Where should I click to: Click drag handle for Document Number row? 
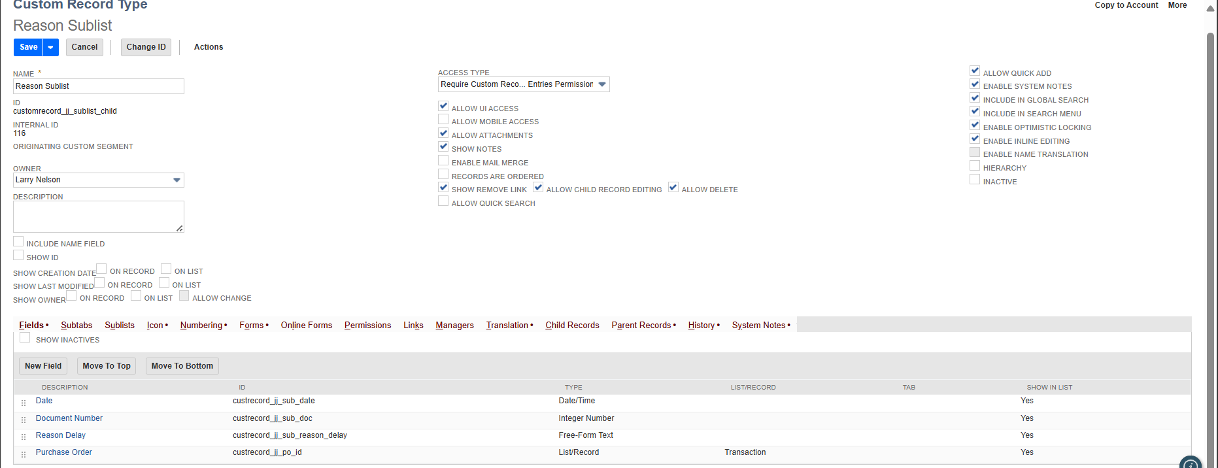click(x=24, y=420)
